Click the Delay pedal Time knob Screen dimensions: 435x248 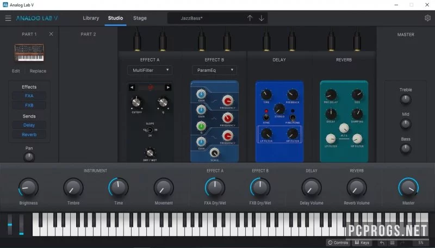266,95
